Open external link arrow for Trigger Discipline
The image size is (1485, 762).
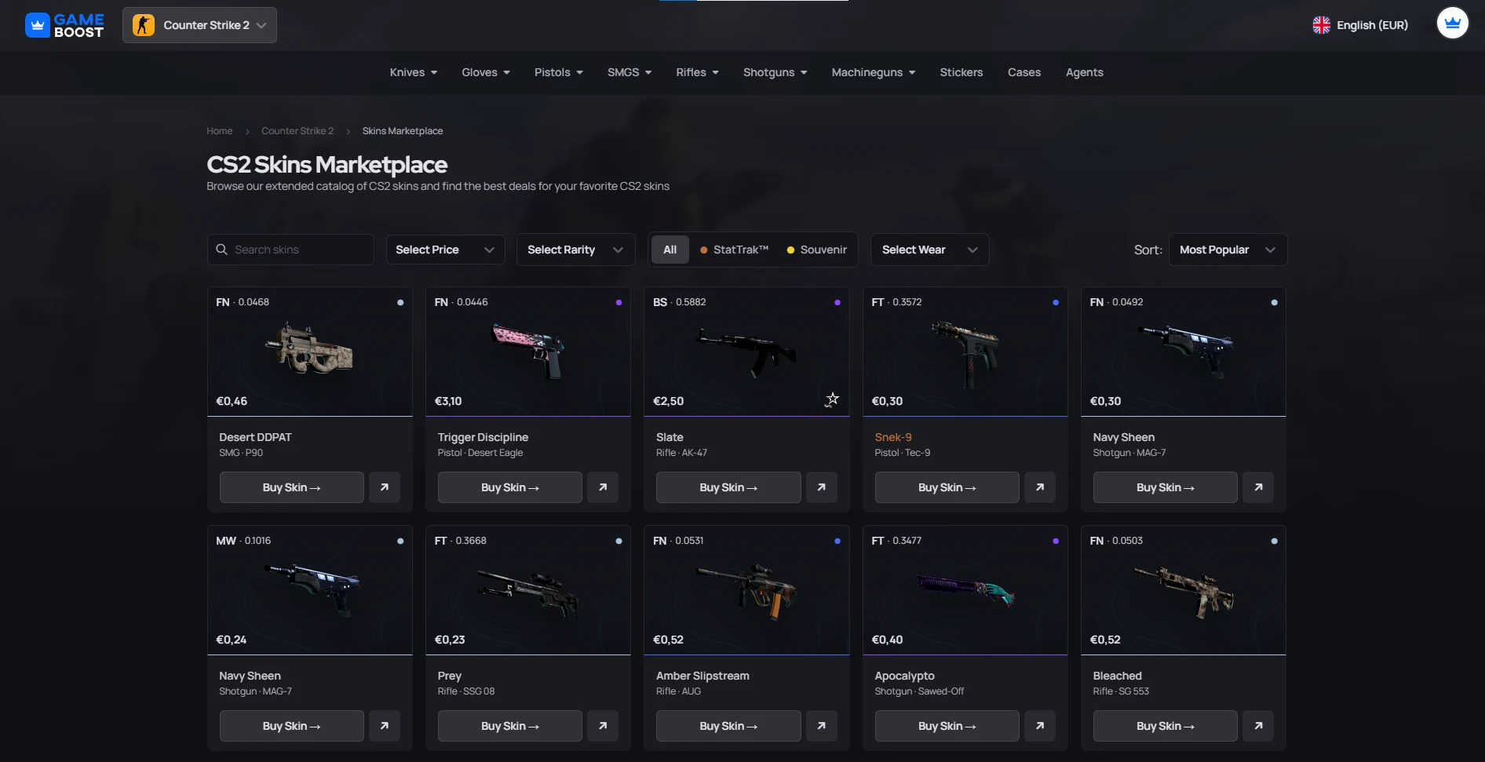[603, 487]
